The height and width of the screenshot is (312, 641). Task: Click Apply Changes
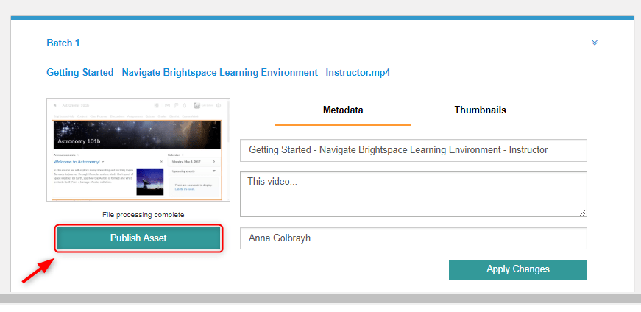pyautogui.click(x=517, y=269)
